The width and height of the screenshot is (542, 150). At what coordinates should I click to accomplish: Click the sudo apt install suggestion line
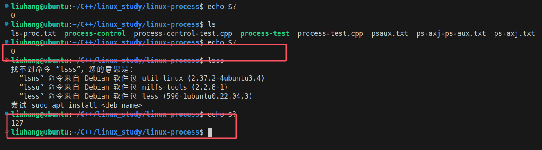point(77,105)
